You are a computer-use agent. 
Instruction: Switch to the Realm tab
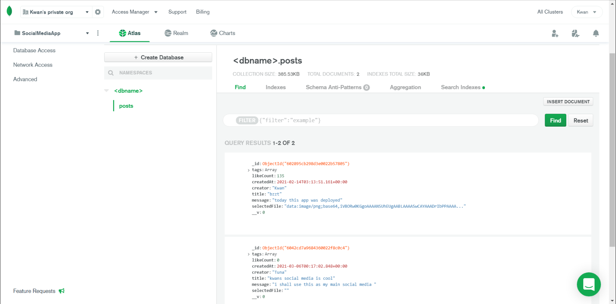[176, 33]
